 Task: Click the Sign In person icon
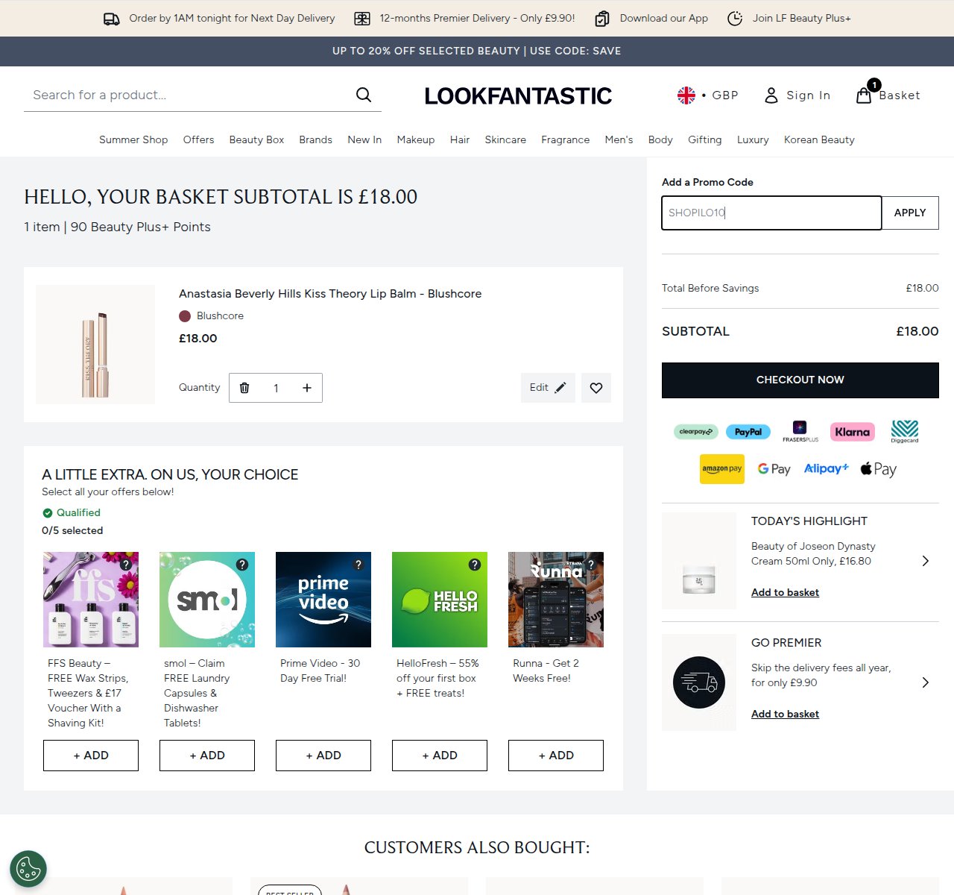pos(771,95)
